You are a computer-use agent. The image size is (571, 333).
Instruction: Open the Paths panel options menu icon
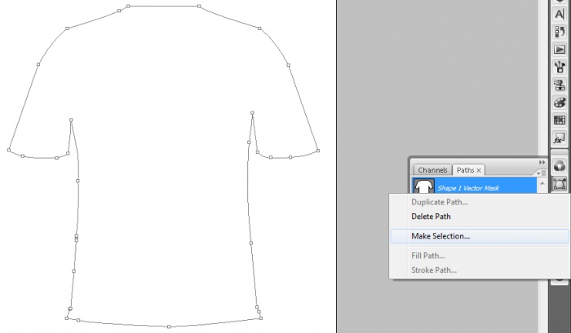[542, 173]
